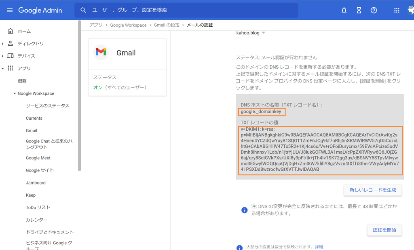Click the info icon beside the DNS note

[x=245, y=210]
